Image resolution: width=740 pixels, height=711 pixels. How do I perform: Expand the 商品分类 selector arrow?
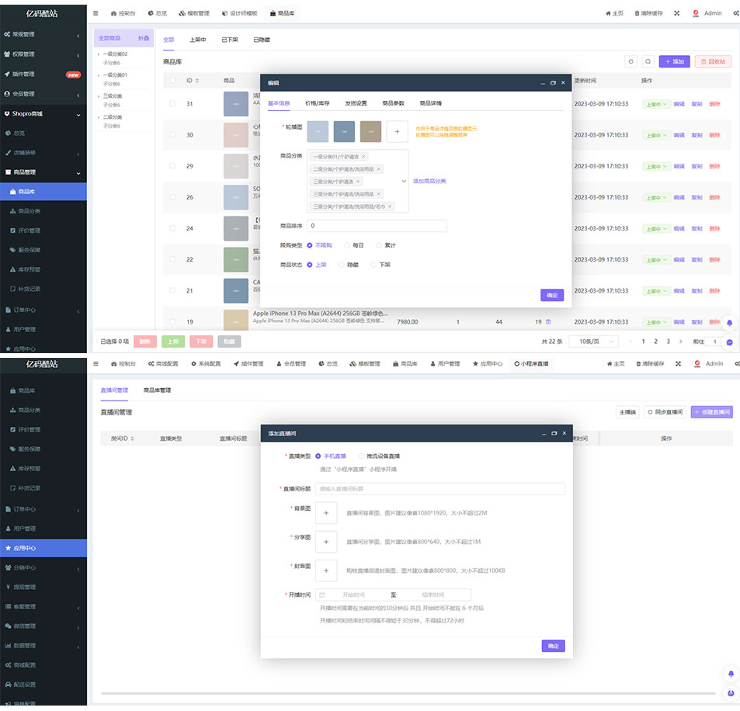403,181
